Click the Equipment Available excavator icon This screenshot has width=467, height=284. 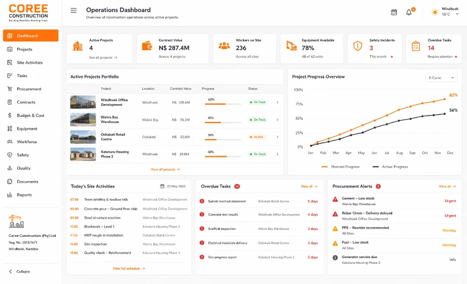point(291,45)
